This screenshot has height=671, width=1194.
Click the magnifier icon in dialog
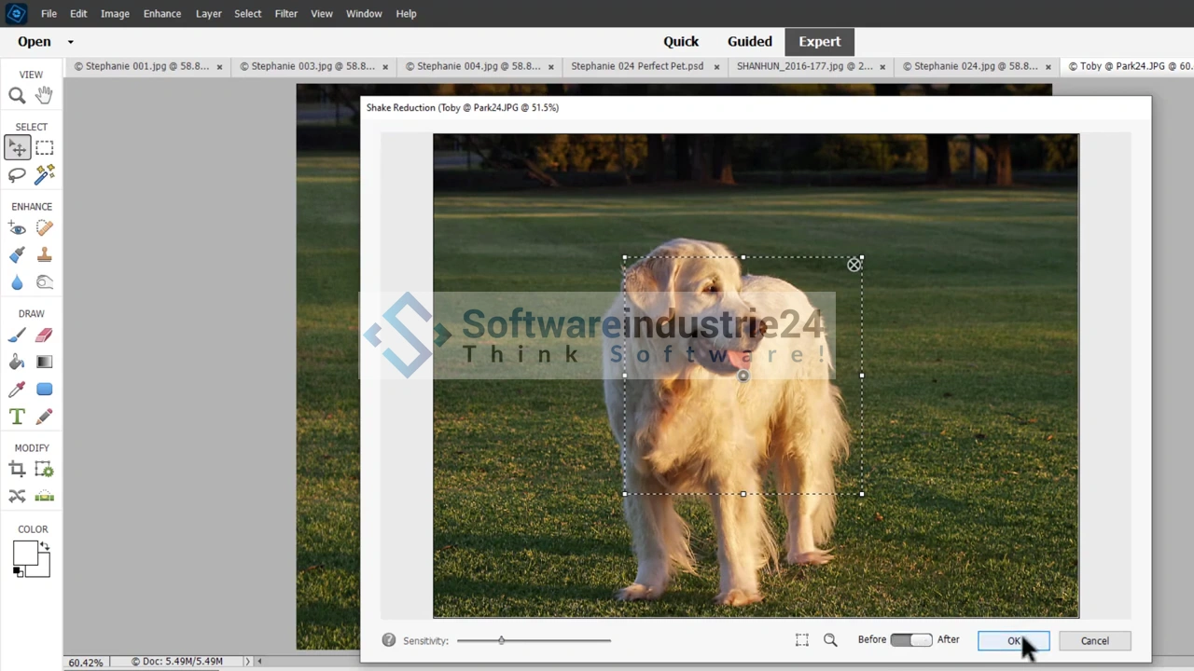tap(830, 640)
